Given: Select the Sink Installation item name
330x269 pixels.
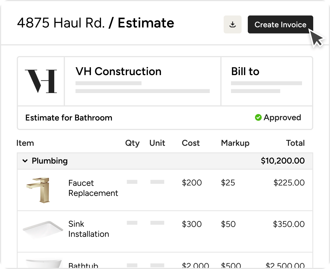Looking at the screenshot, I should pyautogui.click(x=89, y=229).
